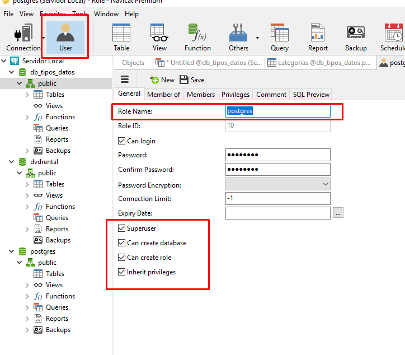Open the Query toolbar icon
Viewport: 405px width, 355px height.
coord(280,38)
